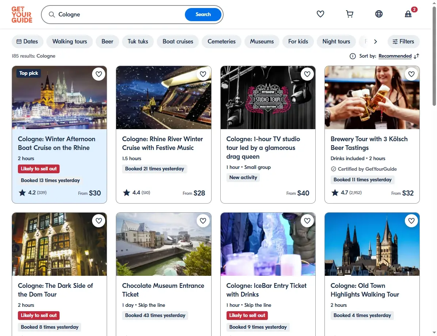This screenshot has height=336, width=437.
Task: Open Brewery Tour with 3 Kölsch Beer Tastings
Action: tap(369, 143)
